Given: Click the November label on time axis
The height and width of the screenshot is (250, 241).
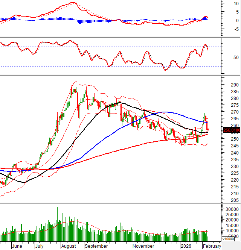Looking at the screenshot, I should [143, 246].
